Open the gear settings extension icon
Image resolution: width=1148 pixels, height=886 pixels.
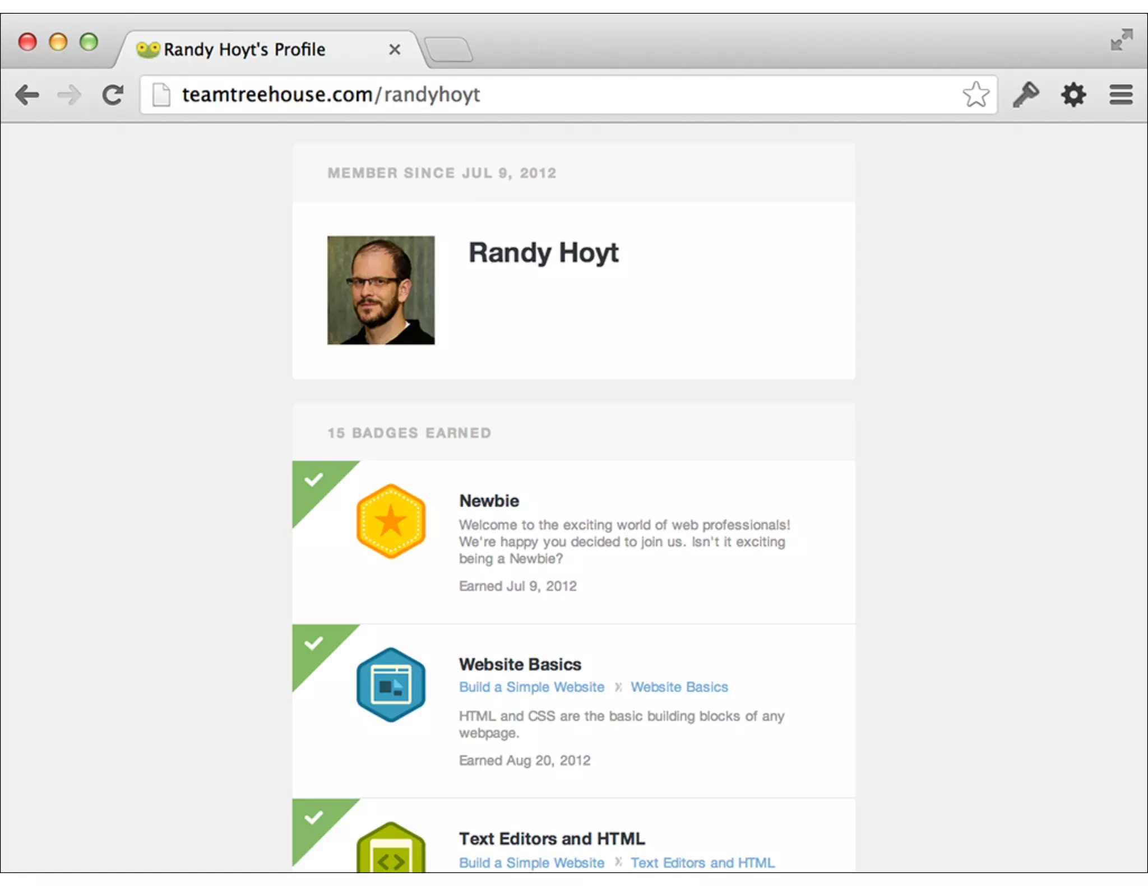1073,94
